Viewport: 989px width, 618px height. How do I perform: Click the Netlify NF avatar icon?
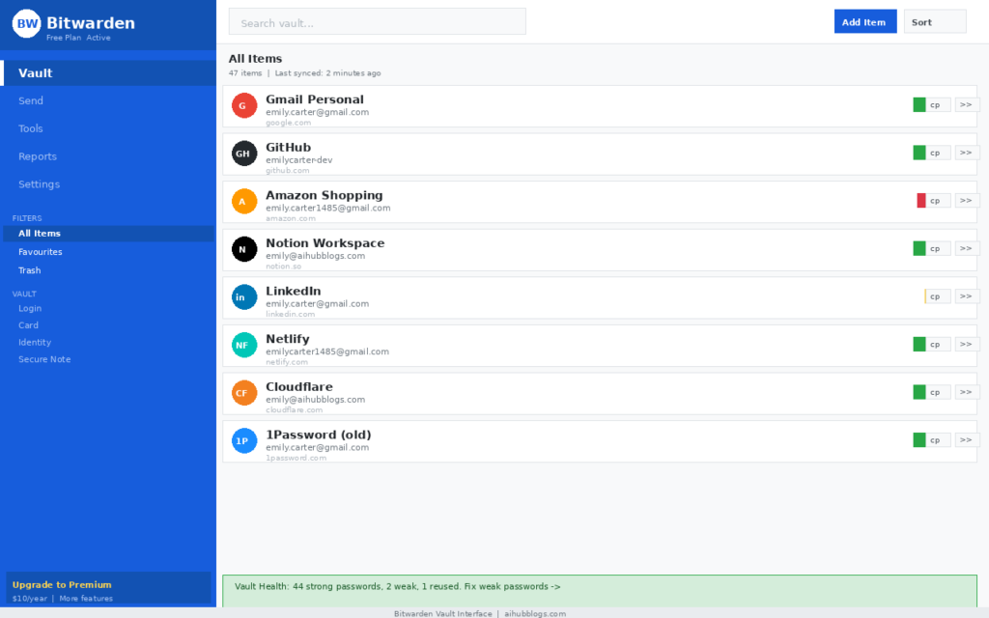click(244, 345)
